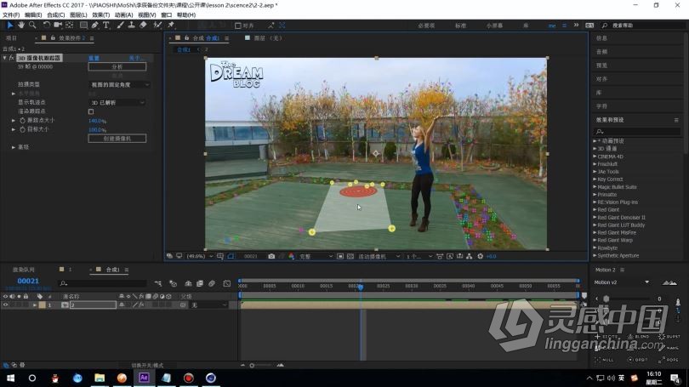Open After Effects from the Windows taskbar
This screenshot has width=689, height=387.
pos(144,378)
